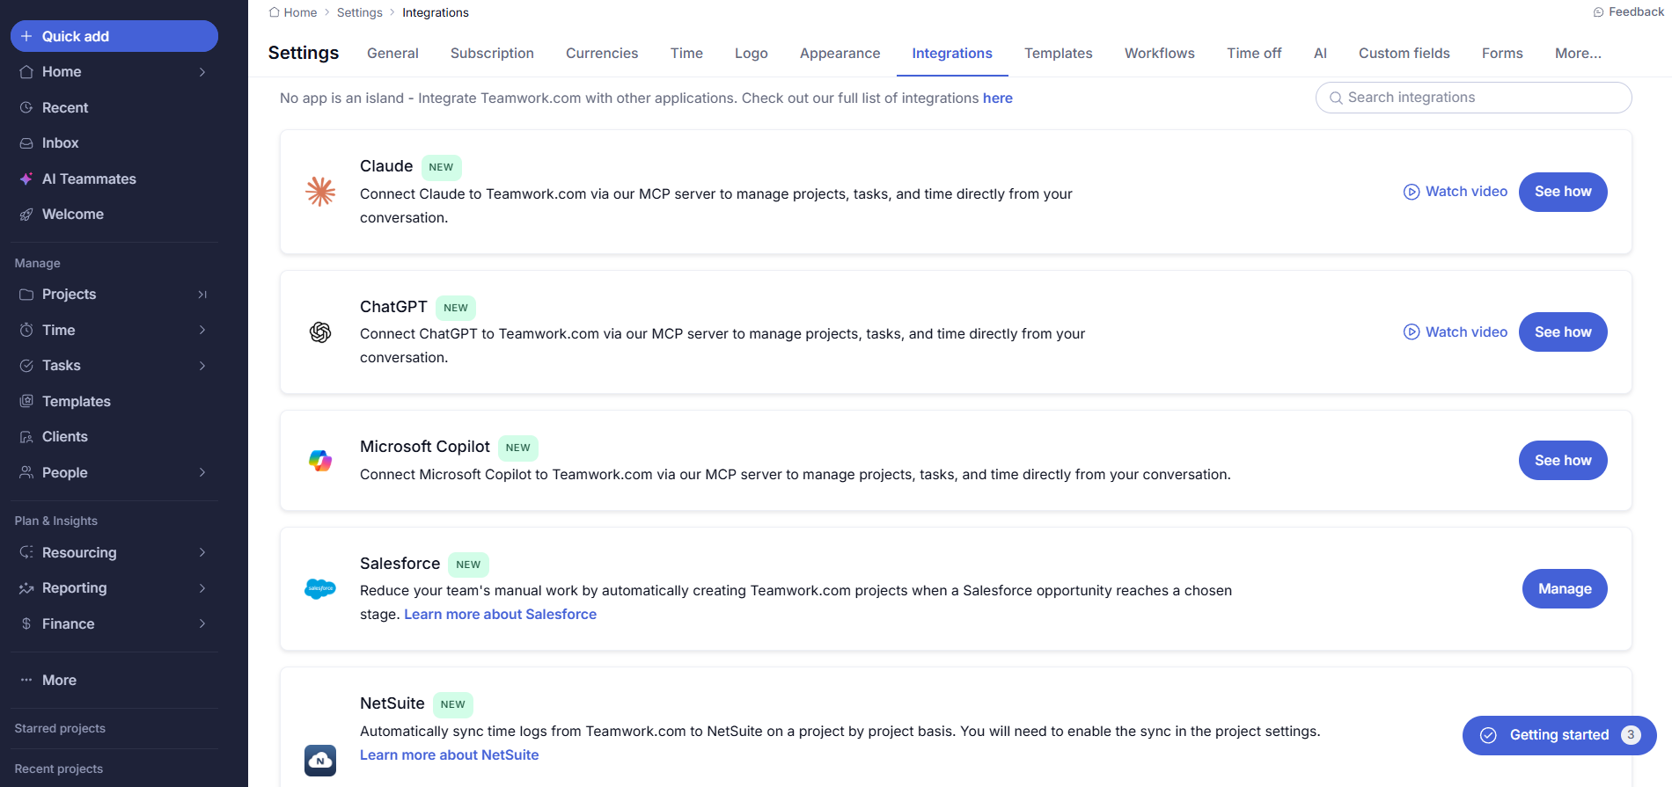Open Learn more about Salesforce link

500,615
